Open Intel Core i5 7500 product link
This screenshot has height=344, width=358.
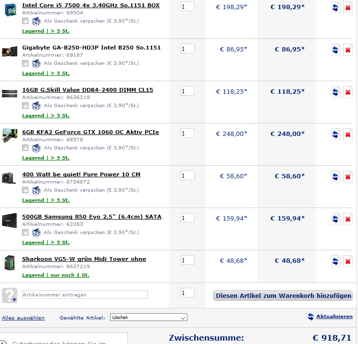tap(91, 5)
